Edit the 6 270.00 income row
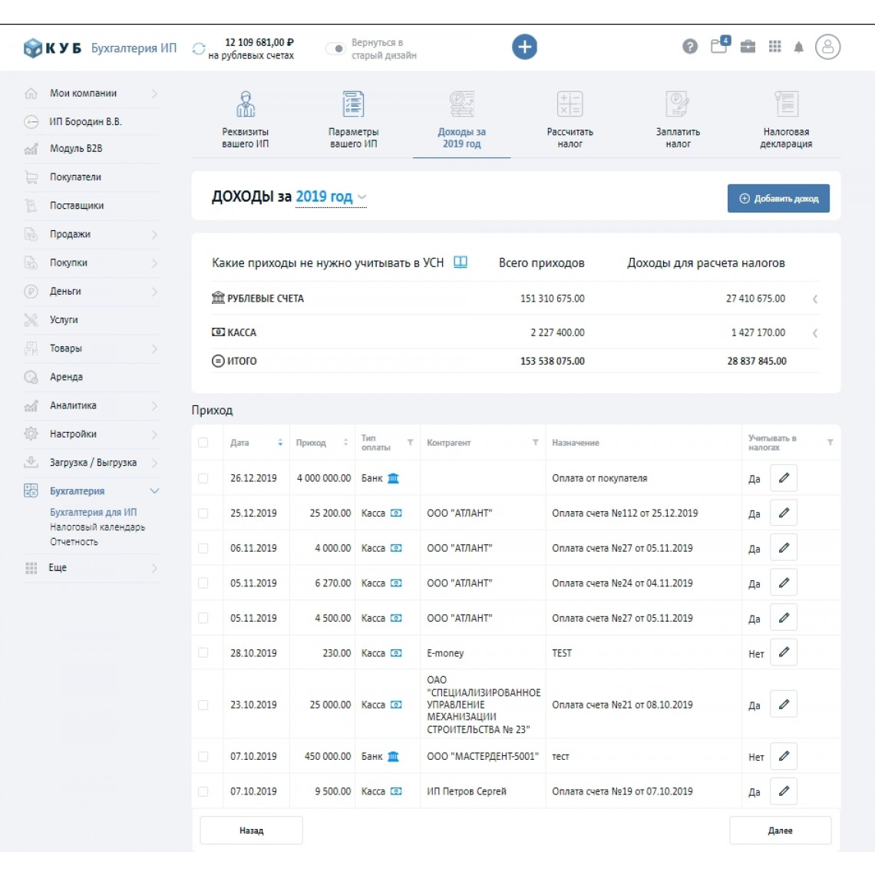The width and height of the screenshot is (875, 875). [784, 583]
